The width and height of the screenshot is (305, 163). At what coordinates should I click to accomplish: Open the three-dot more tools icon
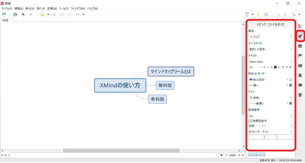(x=77, y=15)
